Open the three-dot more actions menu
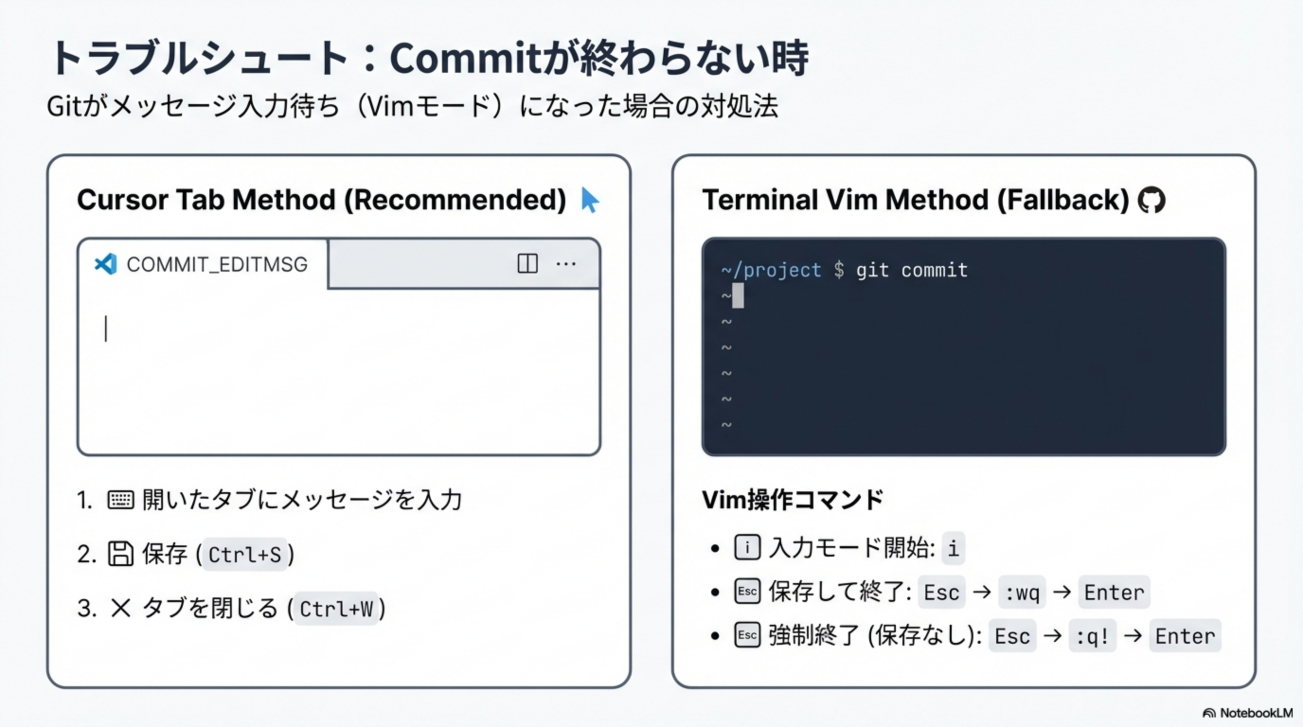1303x727 pixels. [565, 264]
